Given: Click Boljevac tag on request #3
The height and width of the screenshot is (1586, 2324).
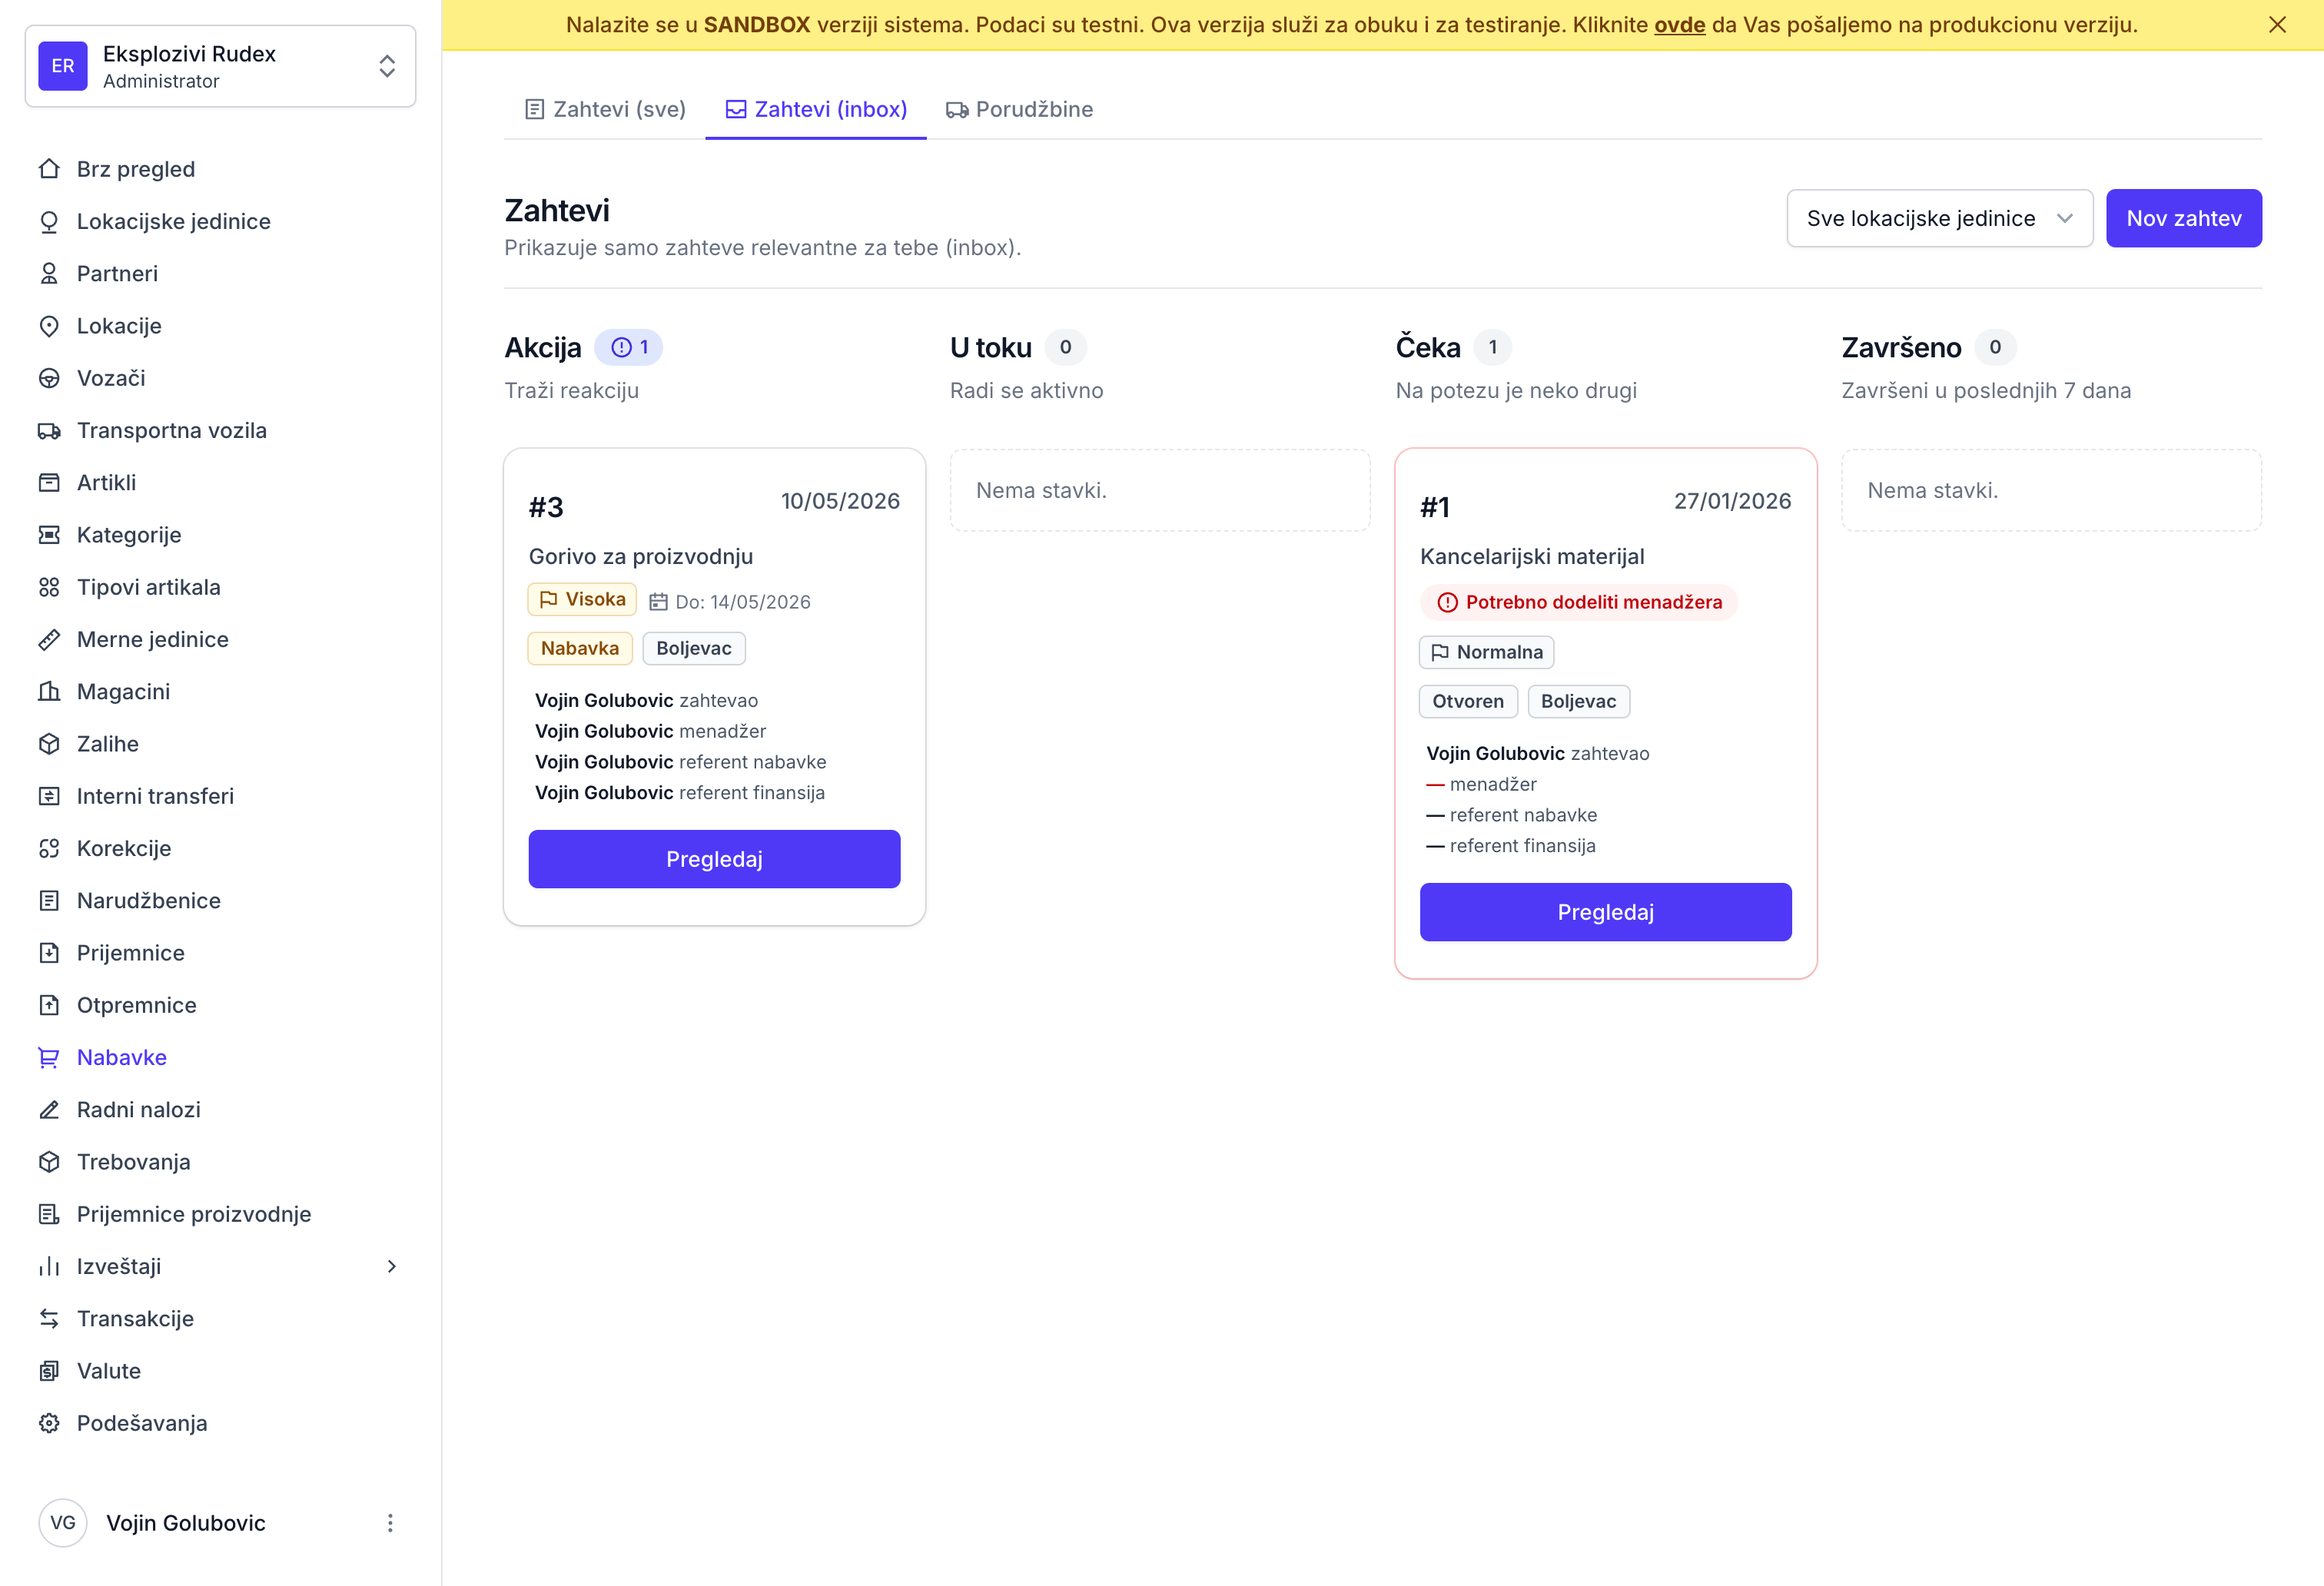Looking at the screenshot, I should pyautogui.click(x=694, y=648).
